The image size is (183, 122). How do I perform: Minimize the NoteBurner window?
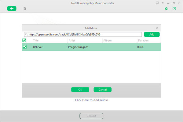coord(168,3)
